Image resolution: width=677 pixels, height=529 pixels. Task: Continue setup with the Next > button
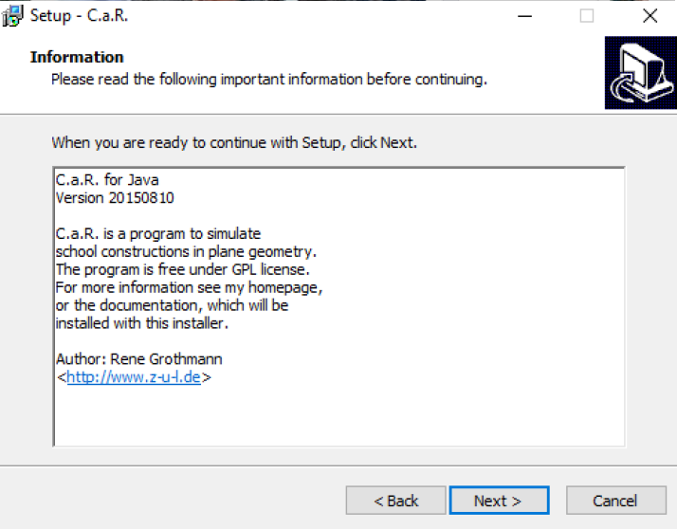coord(499,501)
